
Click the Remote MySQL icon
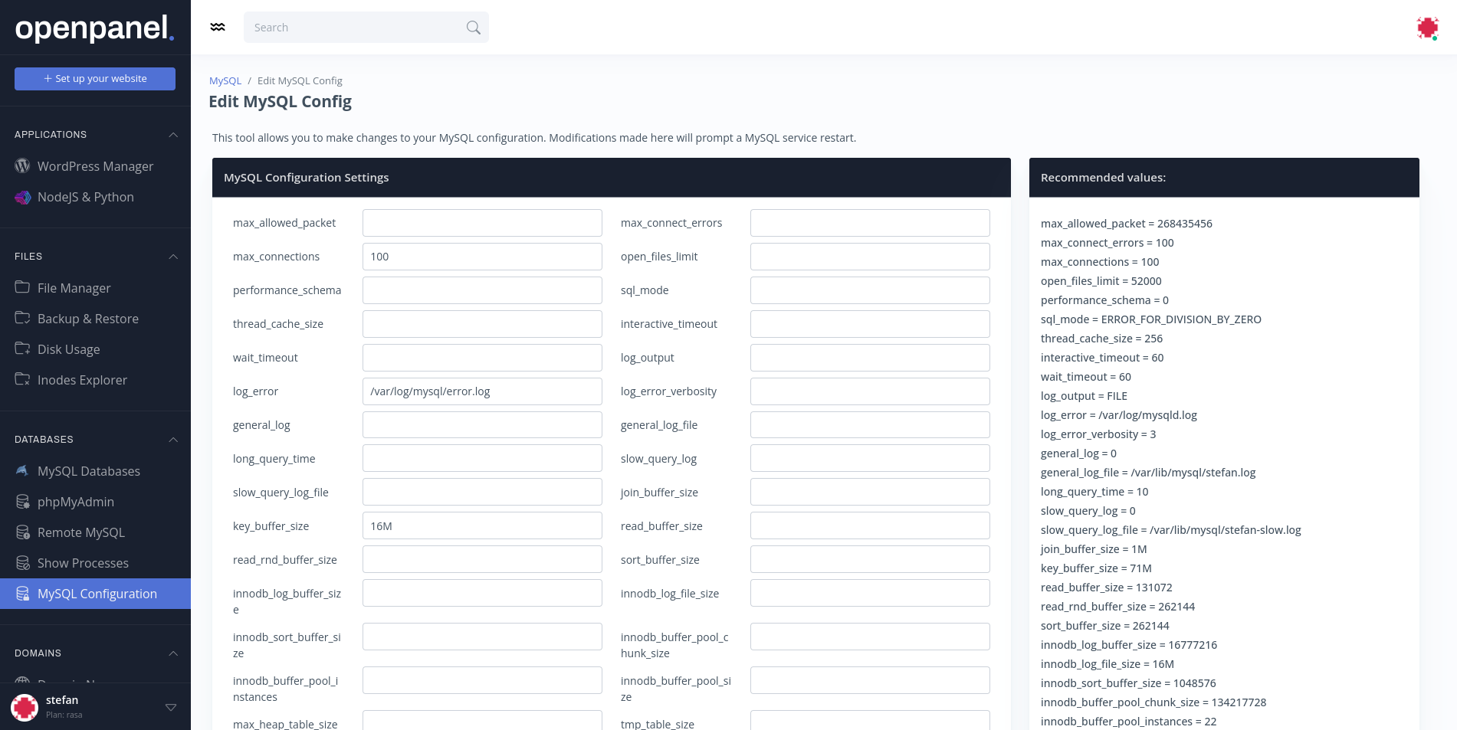(22, 532)
